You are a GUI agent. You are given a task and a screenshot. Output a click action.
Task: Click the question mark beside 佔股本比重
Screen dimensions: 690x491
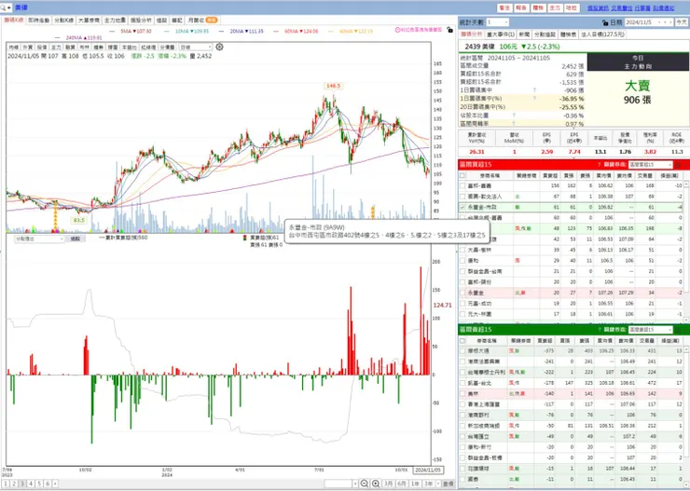[x=514, y=116]
